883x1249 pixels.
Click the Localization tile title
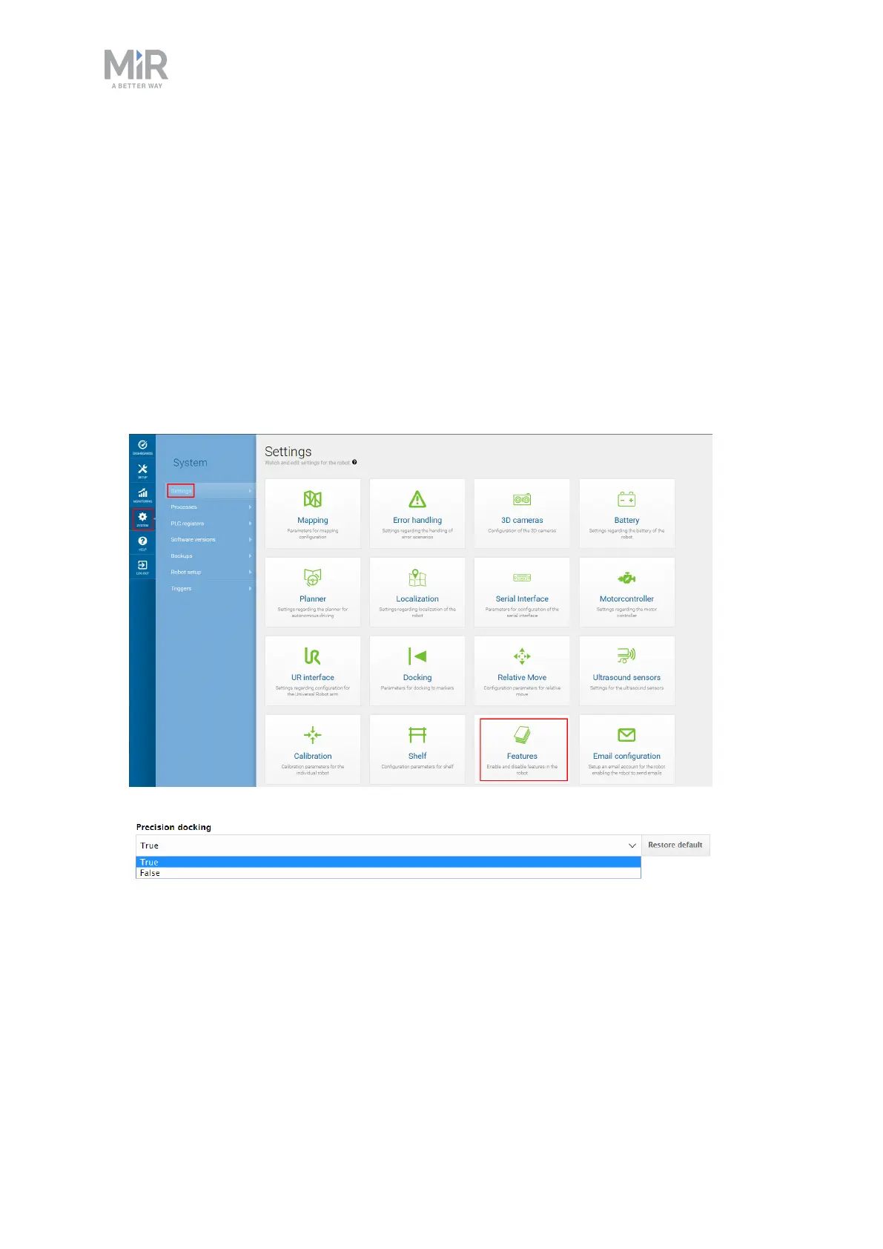[417, 599]
